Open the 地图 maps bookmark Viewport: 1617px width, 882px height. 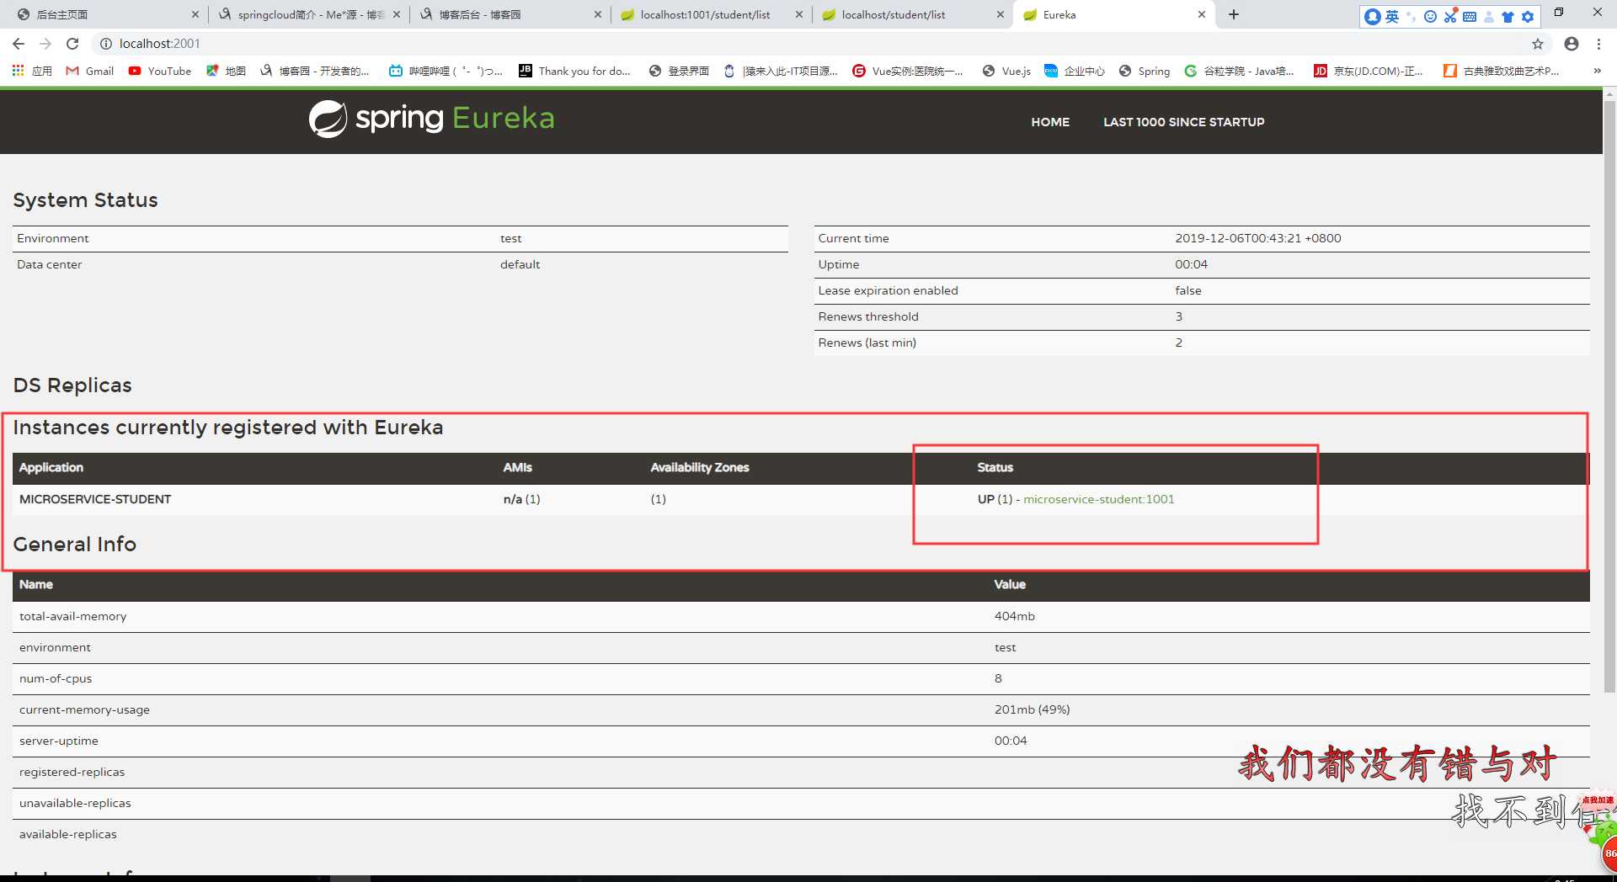point(226,72)
